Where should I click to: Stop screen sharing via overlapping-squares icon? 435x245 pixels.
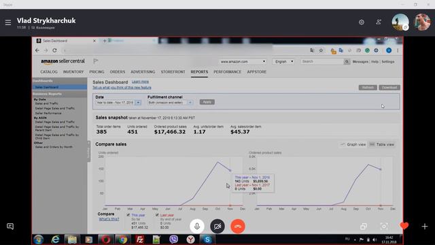(364, 227)
